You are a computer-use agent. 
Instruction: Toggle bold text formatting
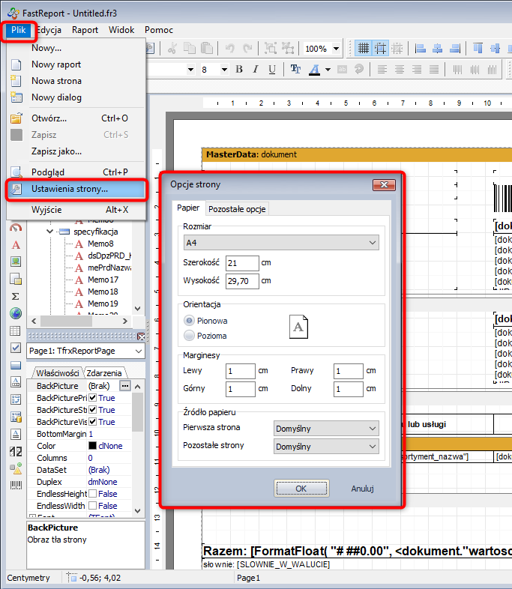coord(239,70)
